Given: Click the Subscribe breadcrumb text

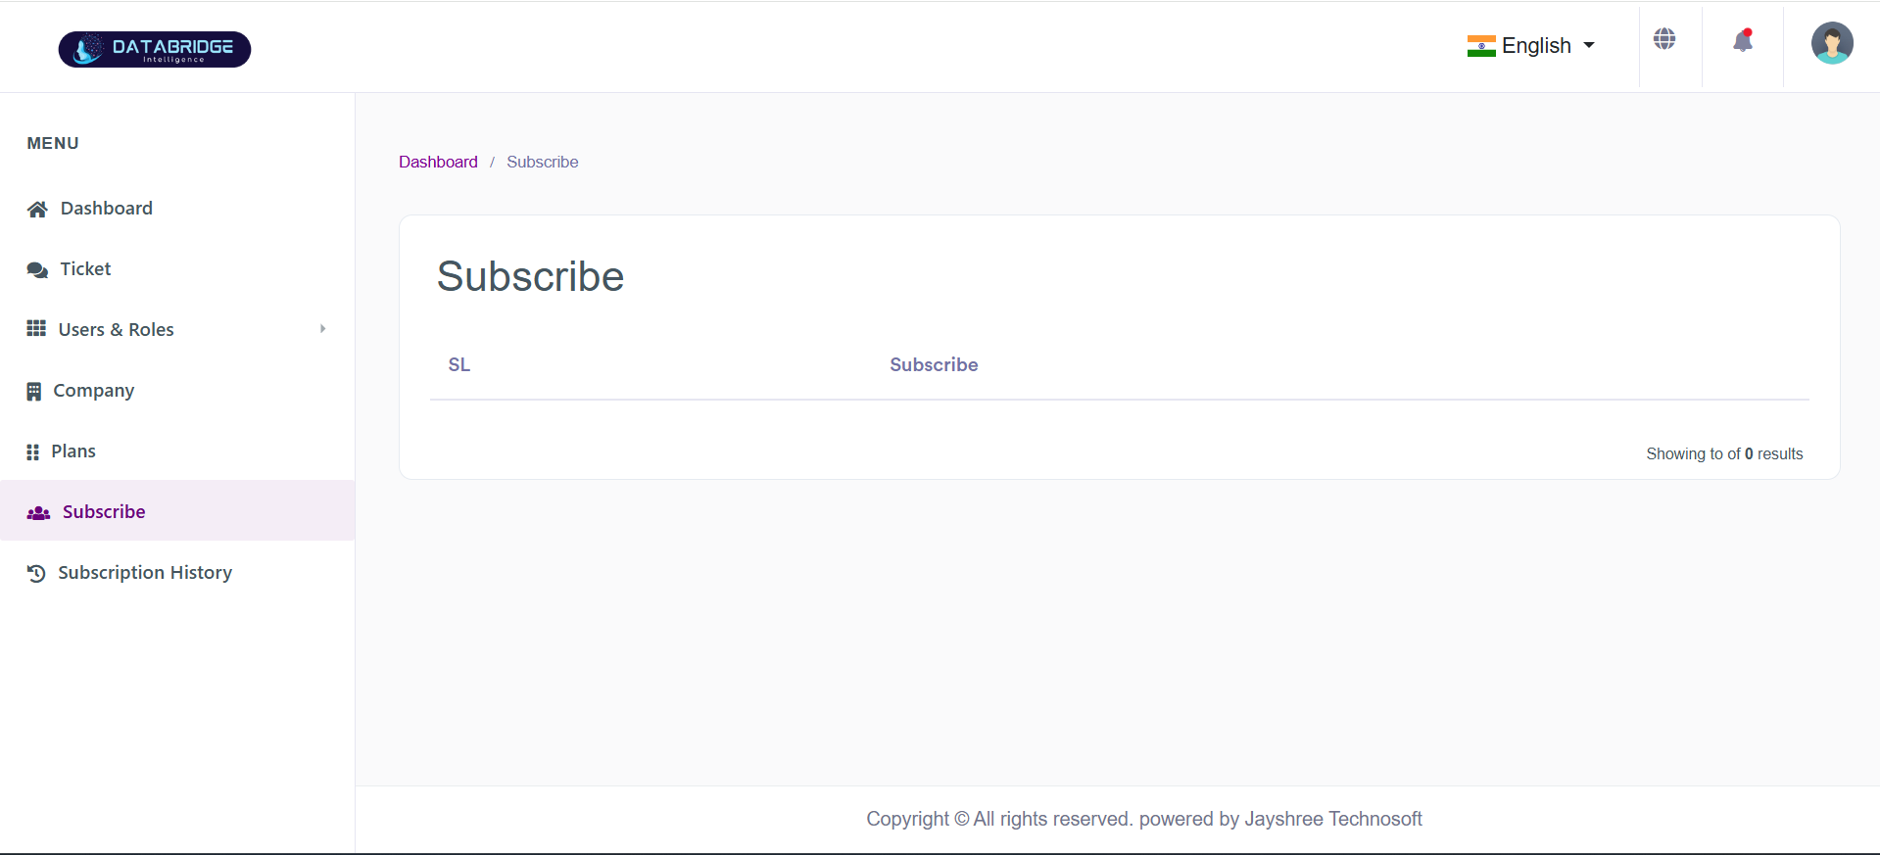Looking at the screenshot, I should [x=543, y=162].
